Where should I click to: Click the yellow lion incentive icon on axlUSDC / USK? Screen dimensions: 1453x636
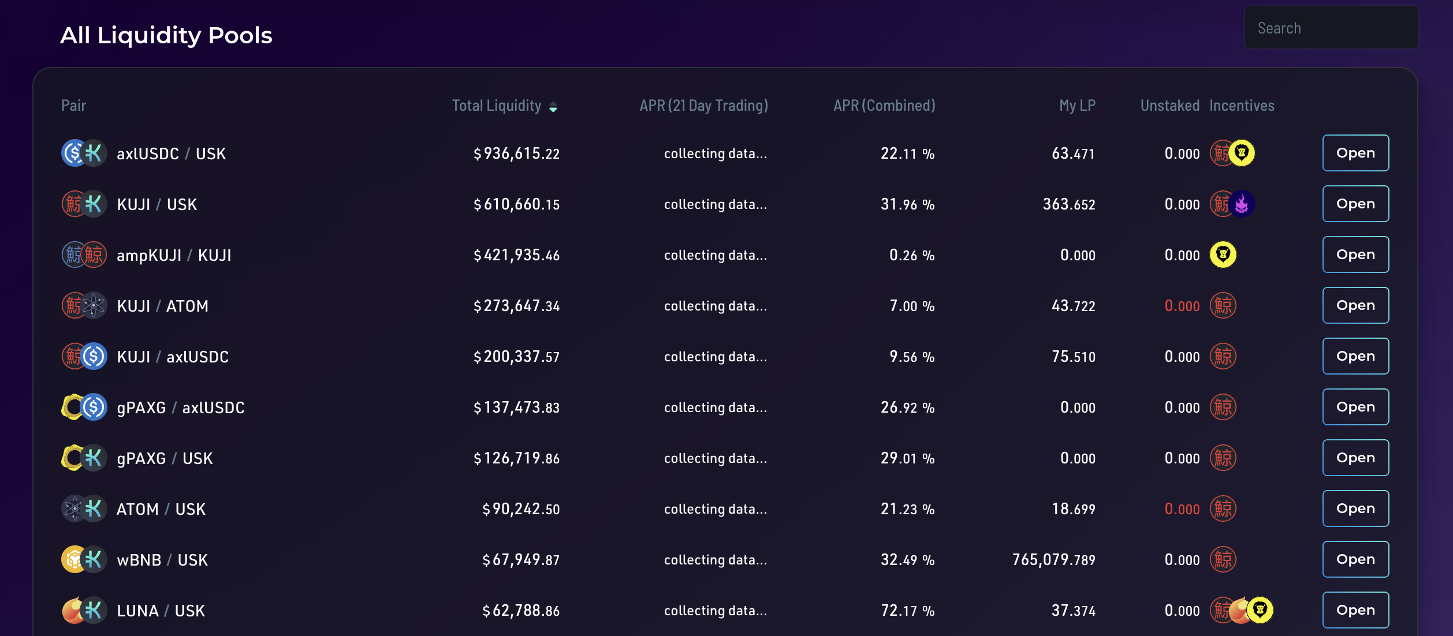pos(1242,153)
